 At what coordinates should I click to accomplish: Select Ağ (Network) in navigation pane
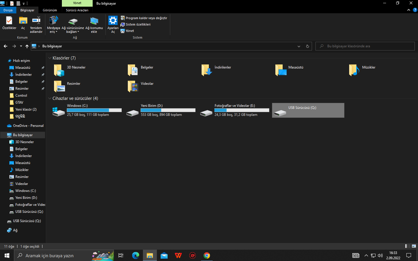[x=15, y=230]
